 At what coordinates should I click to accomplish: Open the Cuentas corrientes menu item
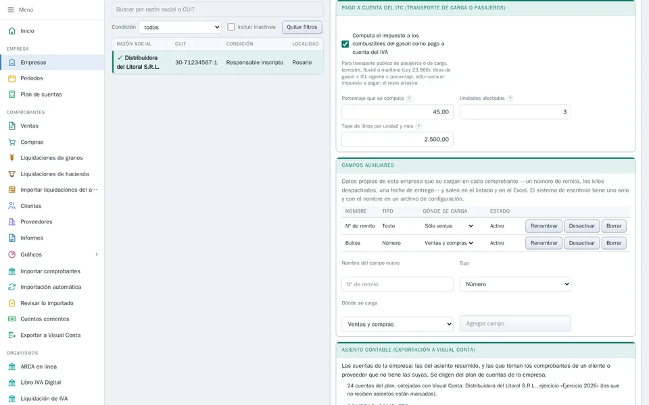pyautogui.click(x=52, y=319)
